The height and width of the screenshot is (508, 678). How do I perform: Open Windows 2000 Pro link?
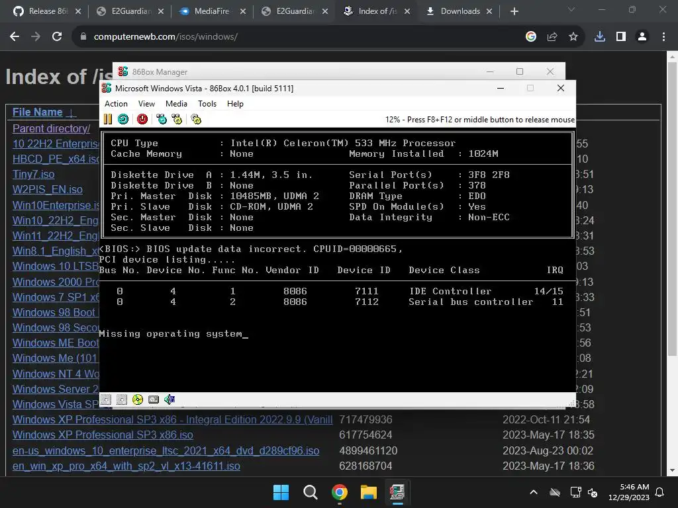[56, 282]
